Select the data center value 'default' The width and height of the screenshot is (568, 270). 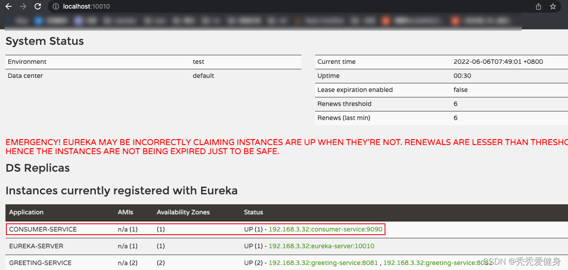[203, 76]
